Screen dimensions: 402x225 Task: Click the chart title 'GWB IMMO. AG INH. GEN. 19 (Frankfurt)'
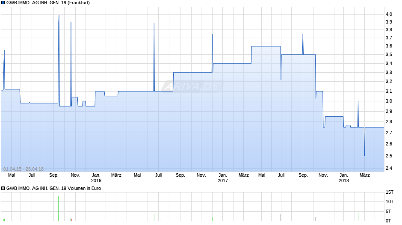click(48, 3)
